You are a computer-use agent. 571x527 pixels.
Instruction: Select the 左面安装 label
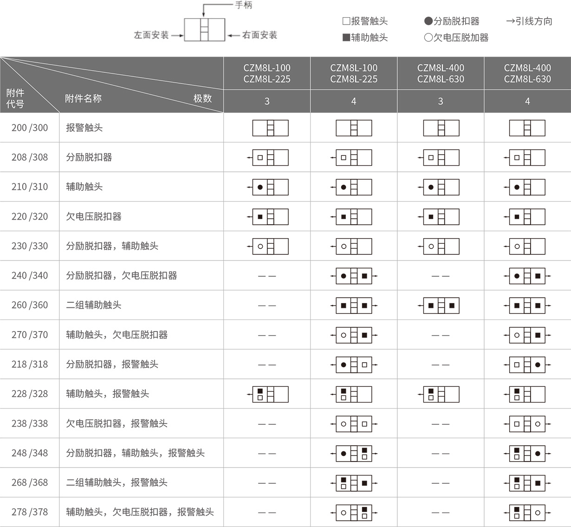pyautogui.click(x=151, y=35)
